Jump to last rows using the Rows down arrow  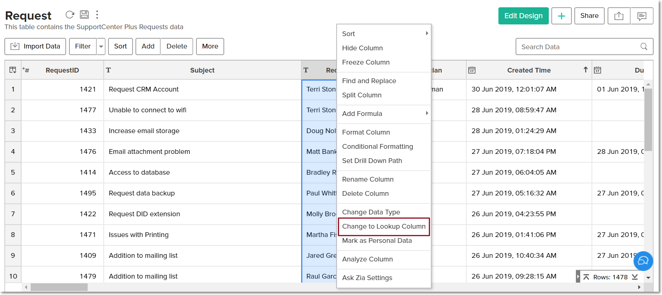(635, 277)
